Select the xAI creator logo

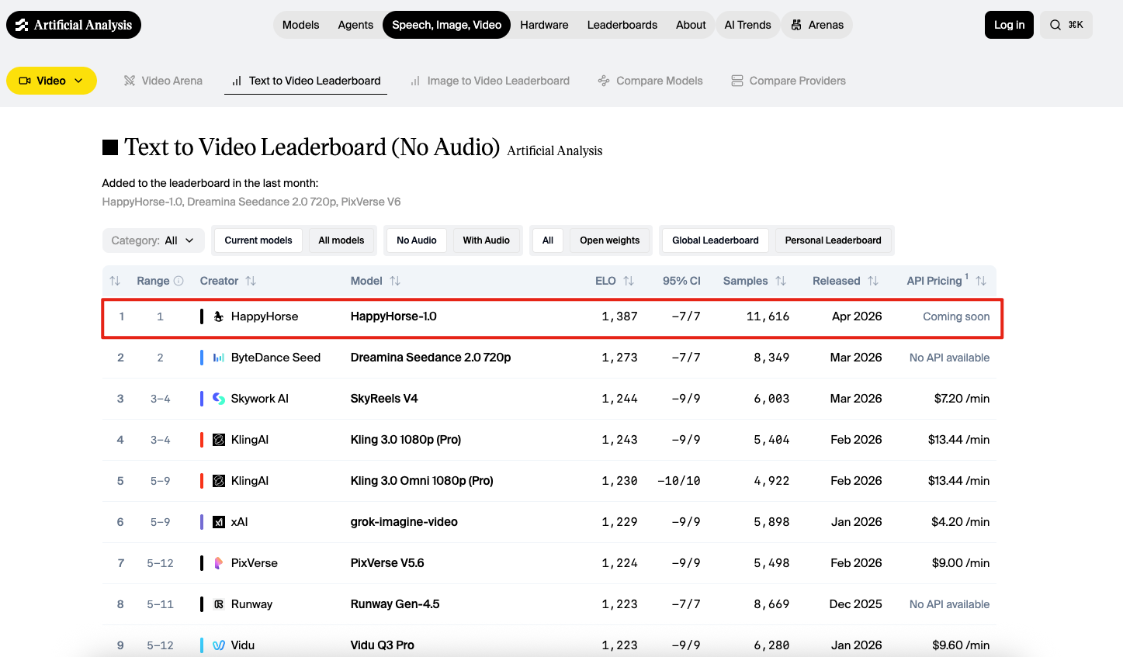point(218,521)
